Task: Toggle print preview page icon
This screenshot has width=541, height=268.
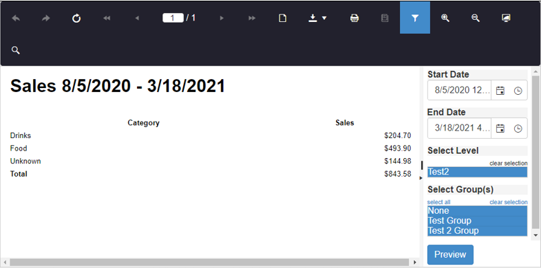Action: point(283,19)
